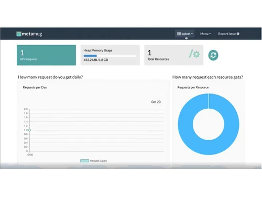Click the pgtest table icon
This screenshot has width=262, height=197.
point(179,34)
